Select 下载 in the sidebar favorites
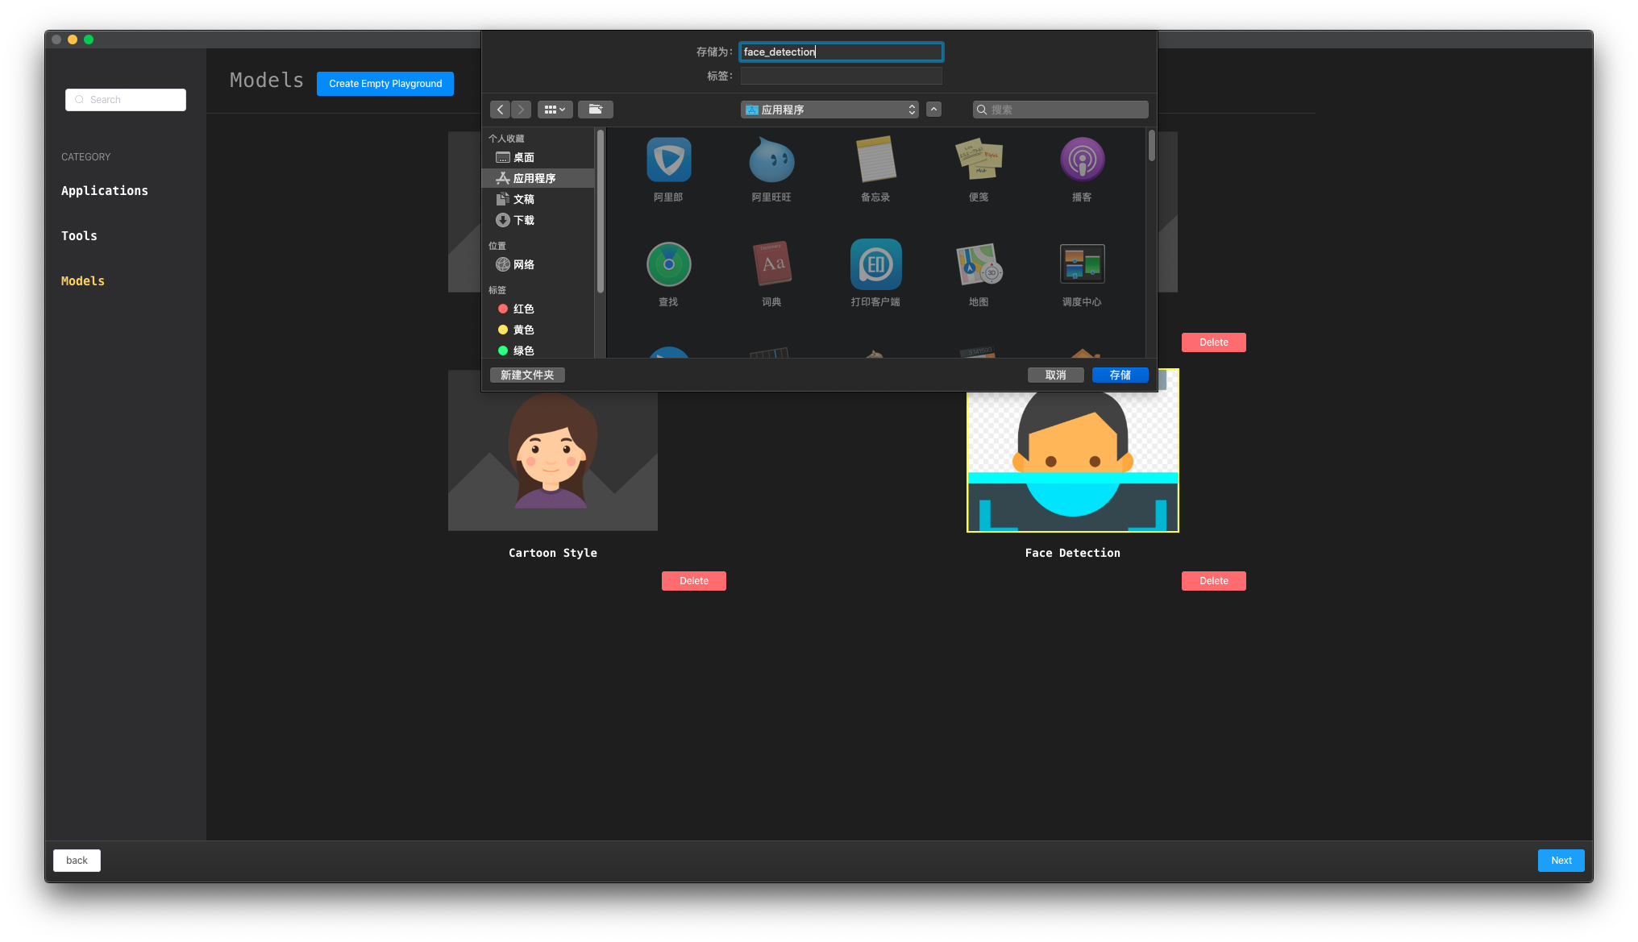The width and height of the screenshot is (1638, 942). click(523, 220)
